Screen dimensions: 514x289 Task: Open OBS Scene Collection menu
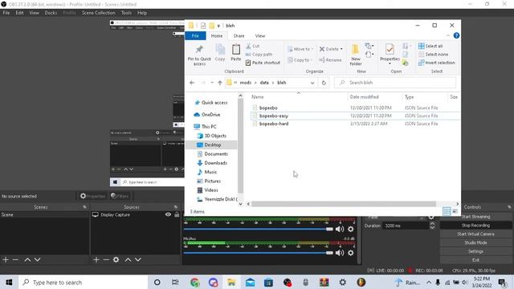pyautogui.click(x=98, y=13)
